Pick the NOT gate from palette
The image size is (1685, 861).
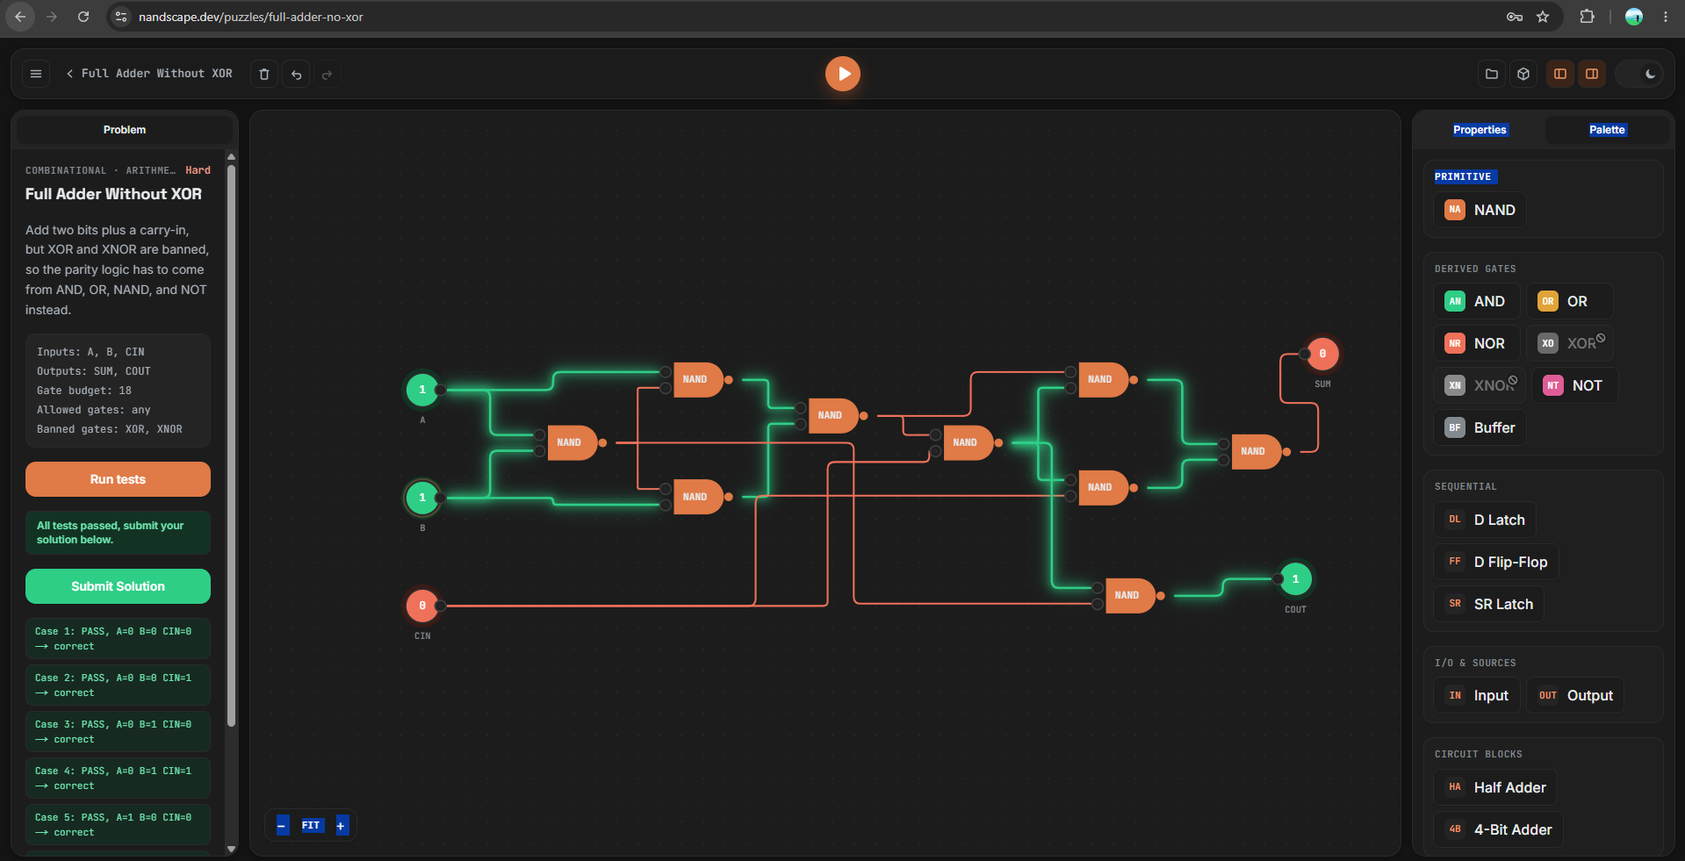[1575, 385]
